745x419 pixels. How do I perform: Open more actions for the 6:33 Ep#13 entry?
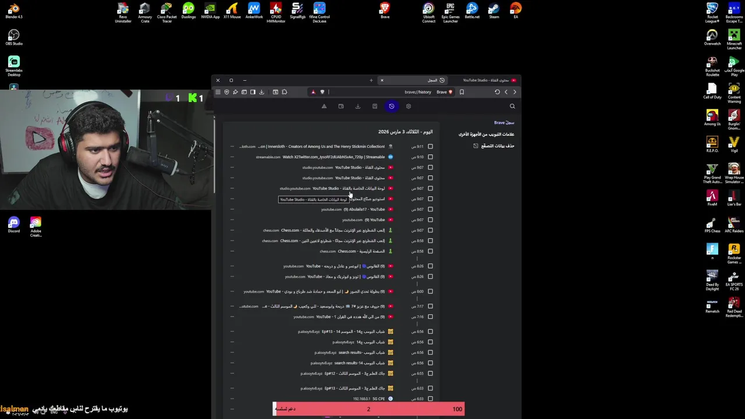click(x=232, y=389)
